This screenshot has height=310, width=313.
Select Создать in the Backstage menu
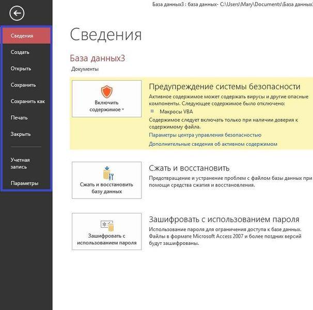coord(20,52)
